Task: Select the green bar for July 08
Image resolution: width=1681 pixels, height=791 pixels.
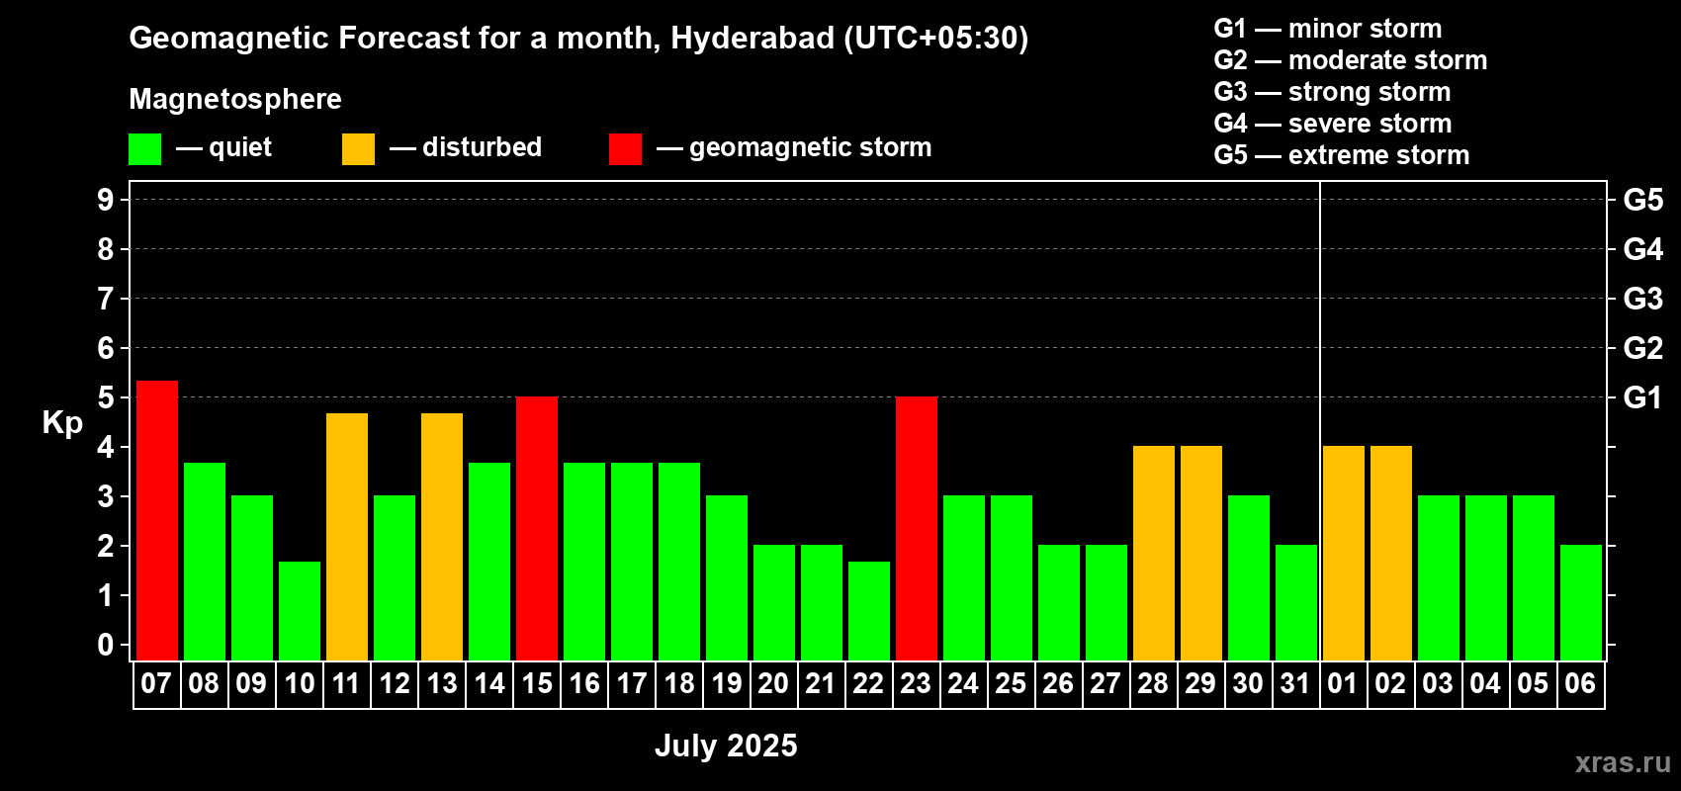Action: click(205, 562)
